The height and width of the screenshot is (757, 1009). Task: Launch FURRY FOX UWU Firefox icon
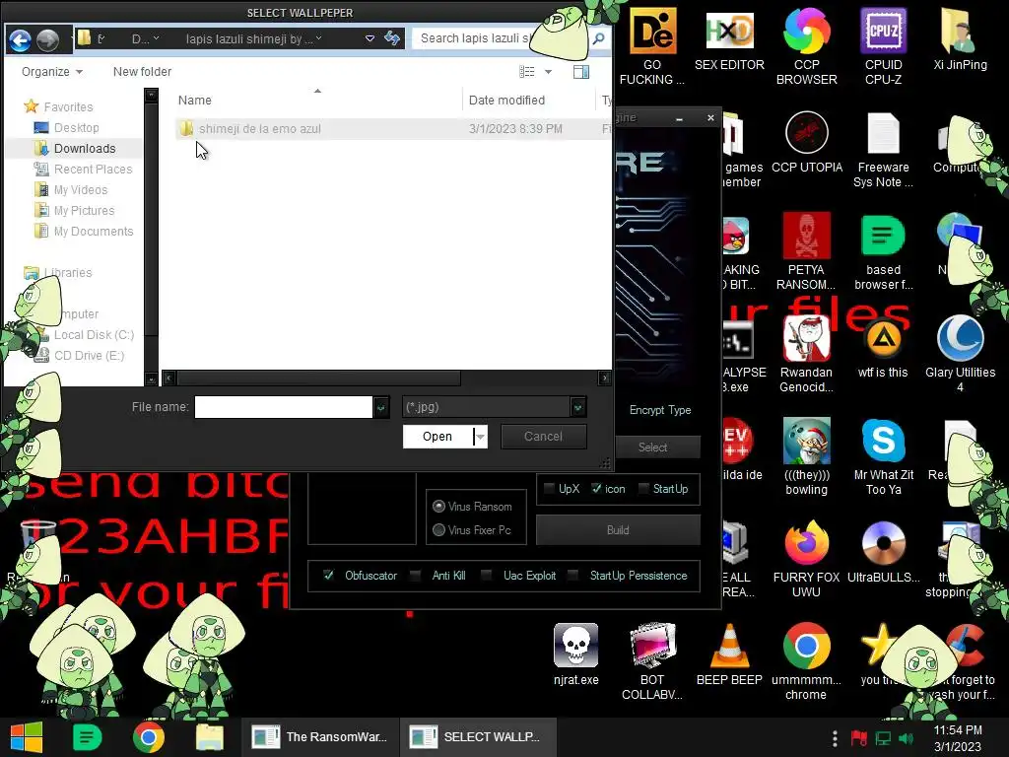[806, 560]
